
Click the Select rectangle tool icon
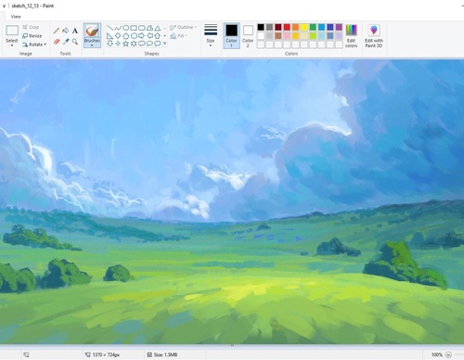click(x=12, y=31)
